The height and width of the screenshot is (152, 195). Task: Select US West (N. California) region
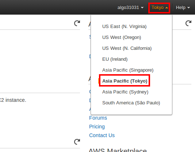pyautogui.click(x=127, y=48)
